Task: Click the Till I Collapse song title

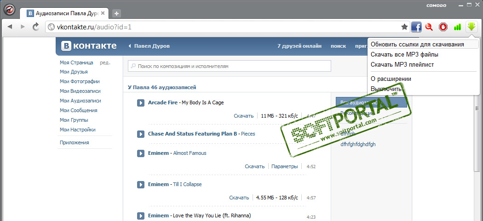Action: (187, 184)
